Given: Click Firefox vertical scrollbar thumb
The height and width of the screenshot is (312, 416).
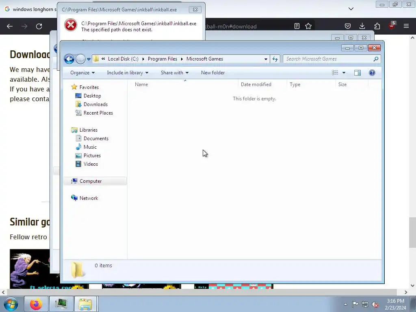Looking at the screenshot, I should click(x=412, y=232).
